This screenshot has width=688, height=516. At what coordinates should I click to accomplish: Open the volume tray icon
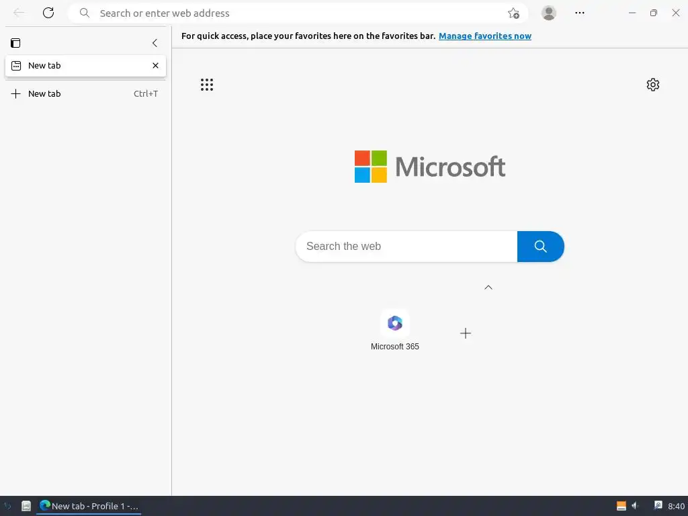tap(635, 506)
